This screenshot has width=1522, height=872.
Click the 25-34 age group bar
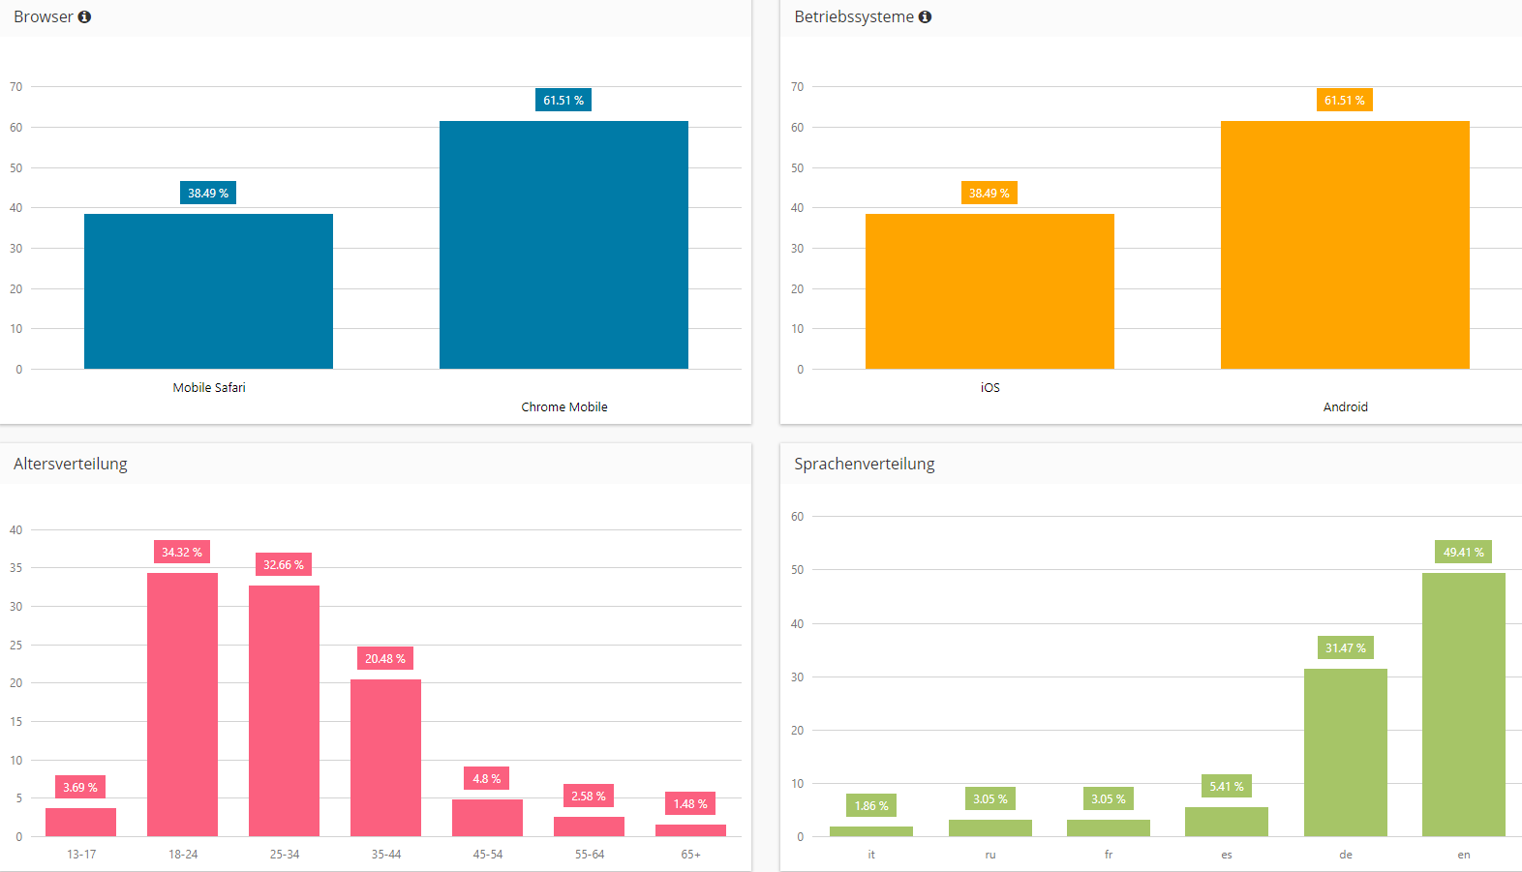click(284, 710)
